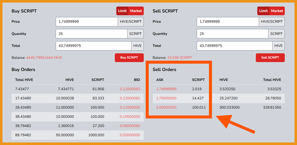Select Market mode in Sell SCRIPT
297x145 pixels.
[x=277, y=11]
